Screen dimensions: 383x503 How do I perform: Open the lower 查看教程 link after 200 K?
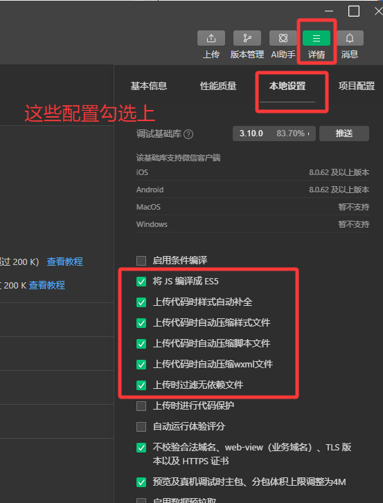click(x=47, y=285)
